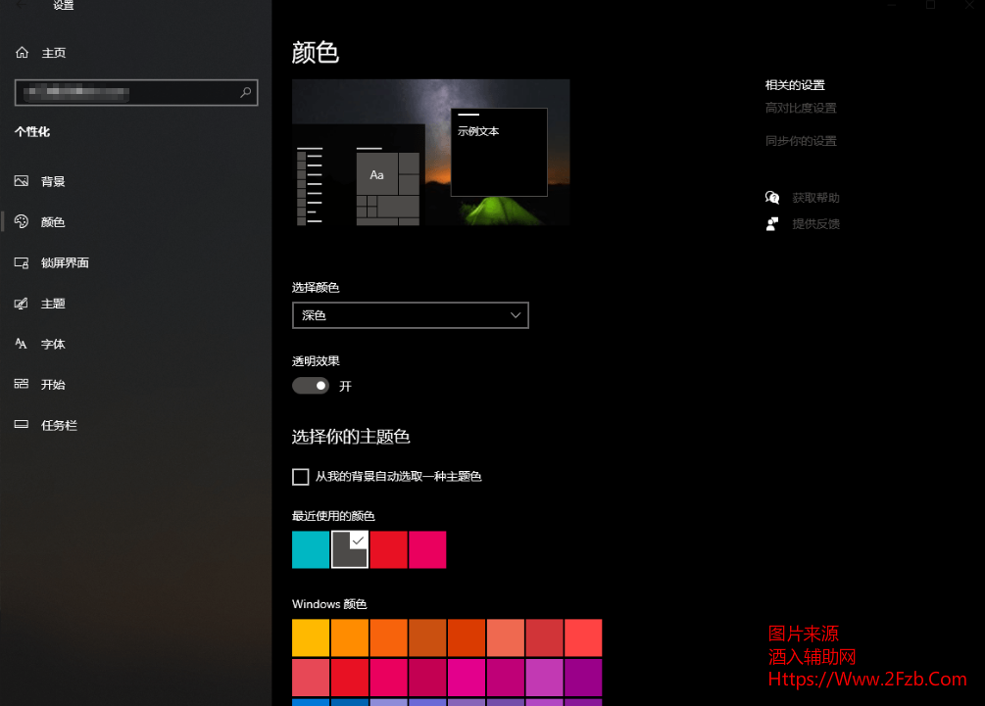Select the teal recently used color
This screenshot has height=706, width=985.
click(x=311, y=549)
